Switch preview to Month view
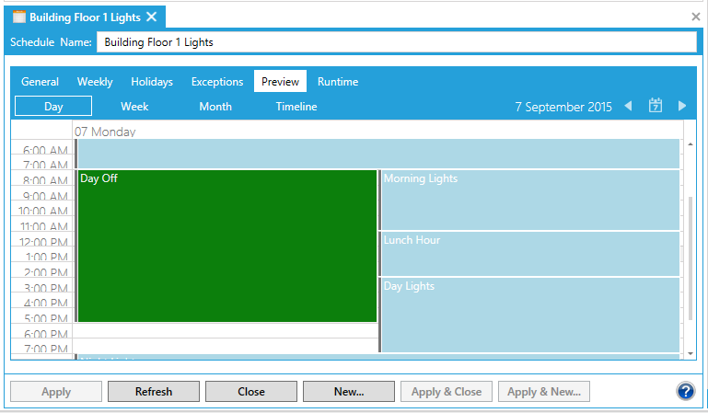708x413 pixels. [215, 107]
